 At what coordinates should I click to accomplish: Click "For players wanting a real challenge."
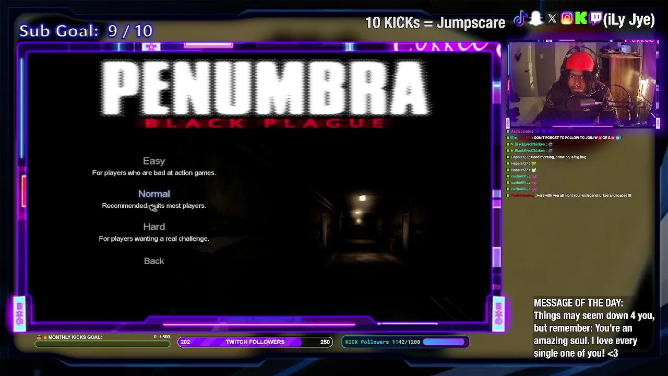pyautogui.click(x=154, y=239)
